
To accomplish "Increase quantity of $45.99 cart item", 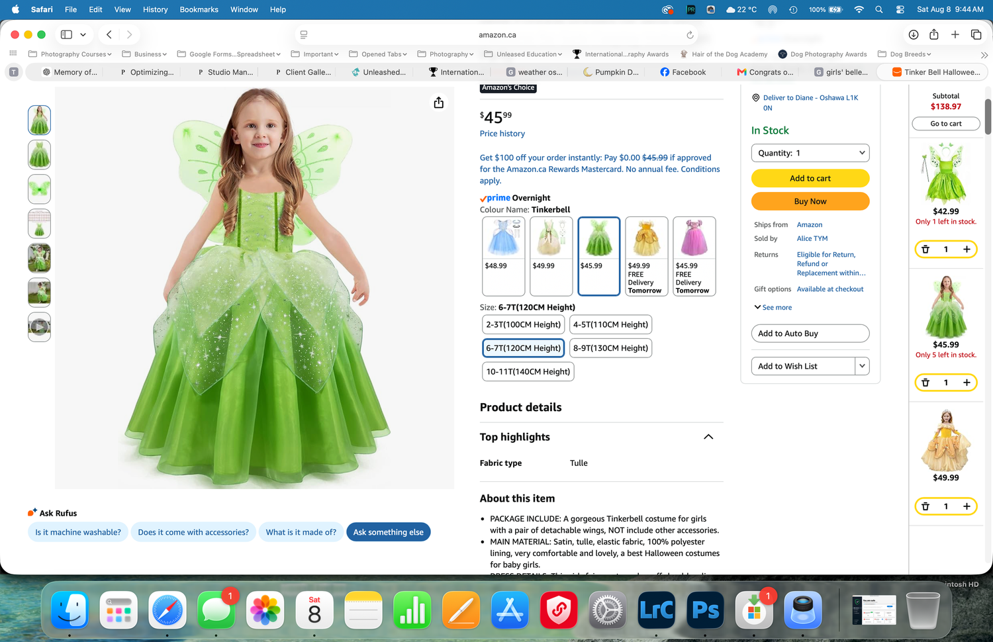I will point(967,383).
